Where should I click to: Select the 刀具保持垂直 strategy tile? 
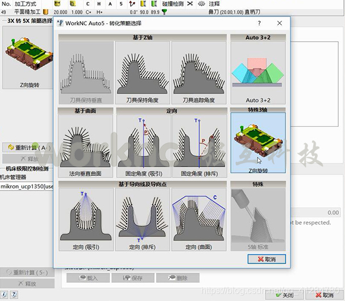(x=86, y=73)
